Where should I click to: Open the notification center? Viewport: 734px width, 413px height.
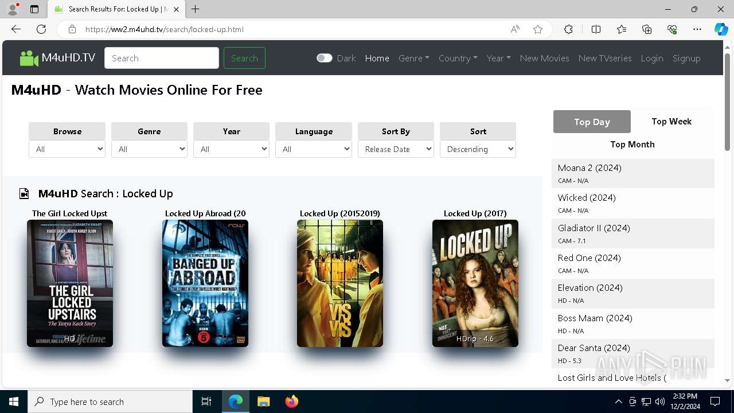(715, 402)
